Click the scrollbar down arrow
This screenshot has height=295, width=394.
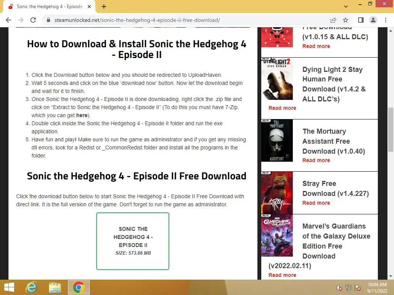[x=391, y=276]
